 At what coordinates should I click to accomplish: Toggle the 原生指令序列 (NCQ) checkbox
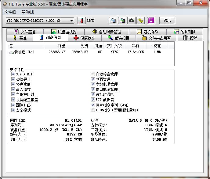pos(93,105)
